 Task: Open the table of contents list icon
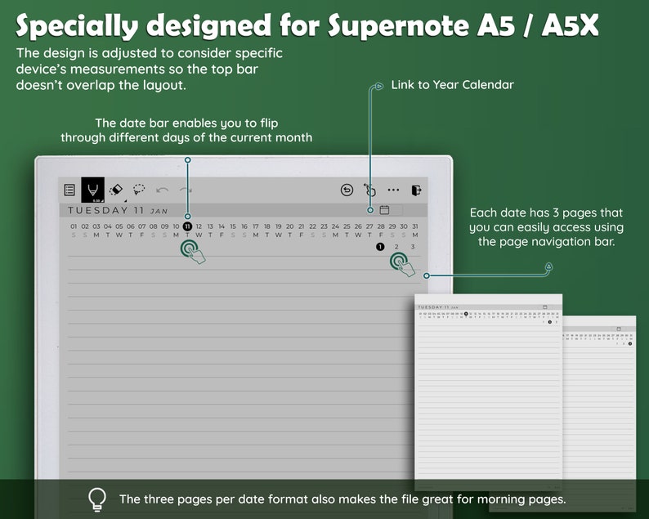tap(69, 190)
